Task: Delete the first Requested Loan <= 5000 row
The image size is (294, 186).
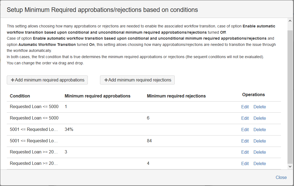Action: click(x=259, y=107)
